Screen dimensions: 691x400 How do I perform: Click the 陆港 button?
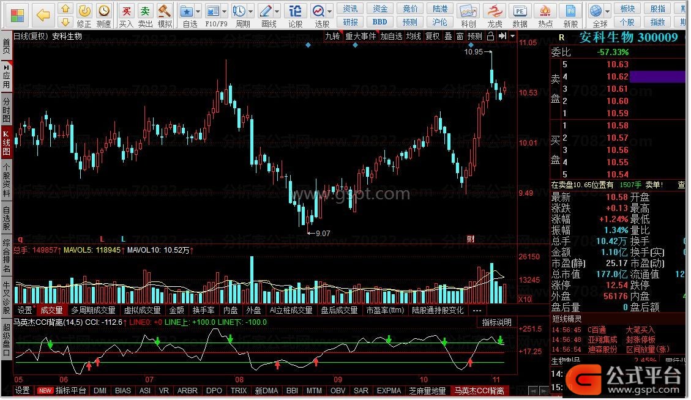(440, 9)
